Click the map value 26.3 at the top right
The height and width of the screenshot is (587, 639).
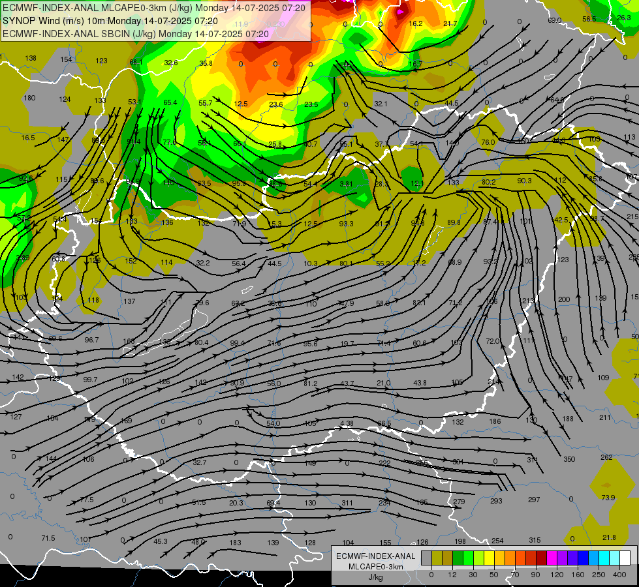click(x=624, y=18)
